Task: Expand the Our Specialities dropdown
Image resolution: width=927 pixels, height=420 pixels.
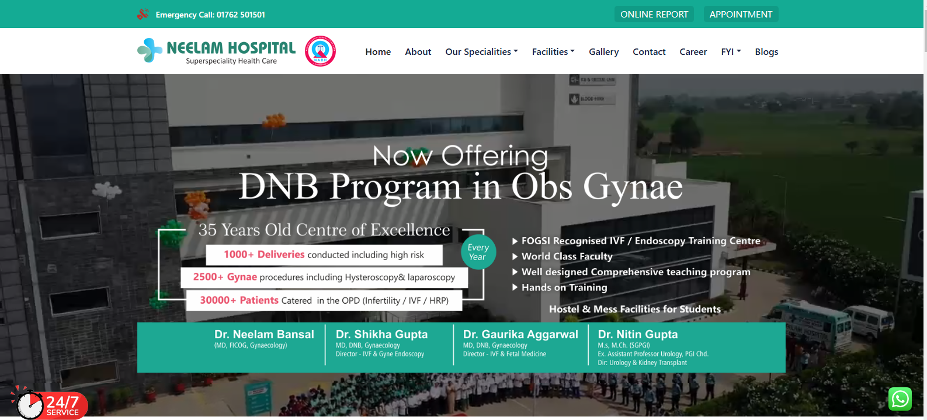Action: (x=481, y=52)
